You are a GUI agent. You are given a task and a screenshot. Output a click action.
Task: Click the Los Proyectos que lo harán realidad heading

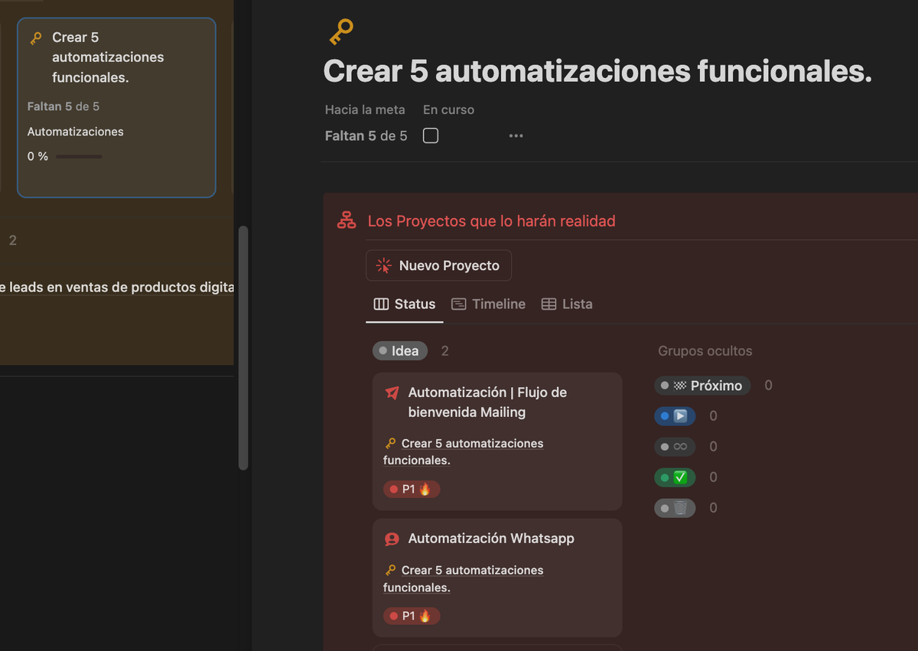pos(491,221)
